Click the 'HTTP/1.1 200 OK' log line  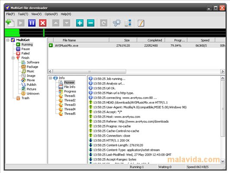click(112, 140)
